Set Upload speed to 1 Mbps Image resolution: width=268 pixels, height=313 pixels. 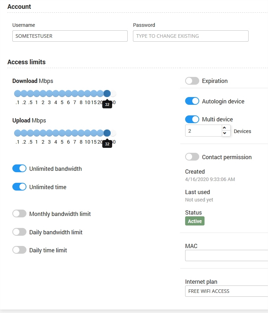(x=37, y=133)
